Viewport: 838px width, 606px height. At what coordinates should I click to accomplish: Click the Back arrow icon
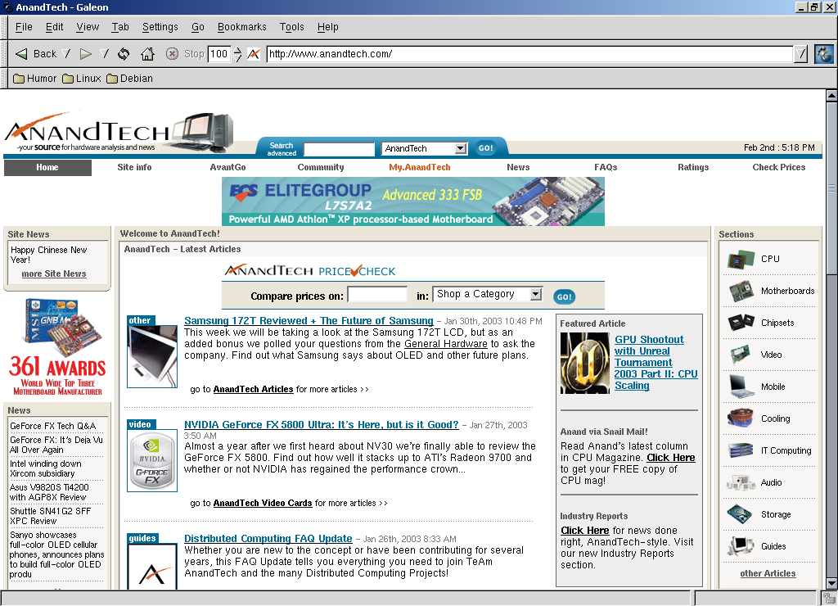[x=21, y=53]
